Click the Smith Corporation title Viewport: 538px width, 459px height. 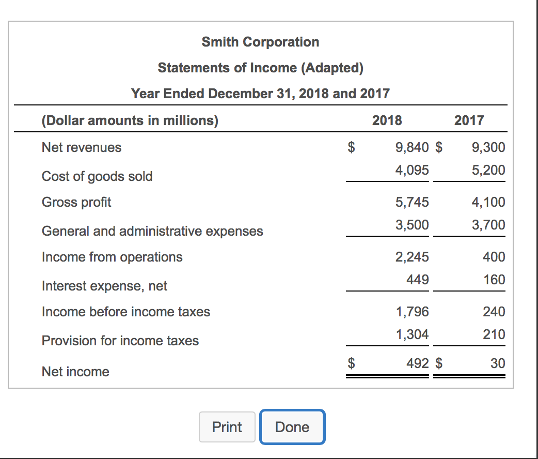pos(260,42)
